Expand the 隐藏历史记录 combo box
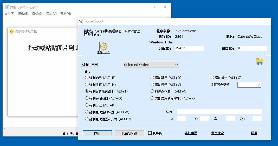This screenshot has width=278, height=146. pyautogui.click(x=249, y=85)
